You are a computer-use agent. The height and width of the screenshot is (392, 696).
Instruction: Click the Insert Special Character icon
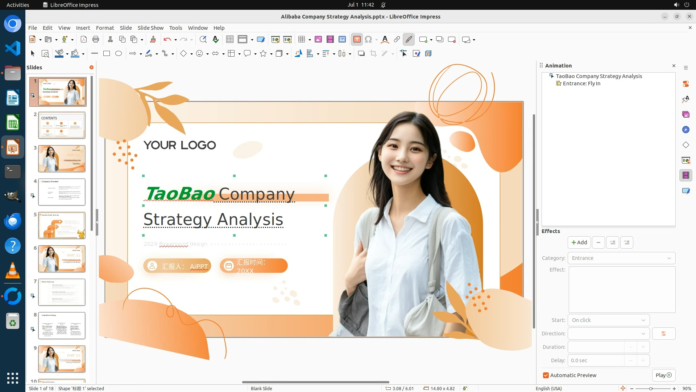tap(368, 40)
